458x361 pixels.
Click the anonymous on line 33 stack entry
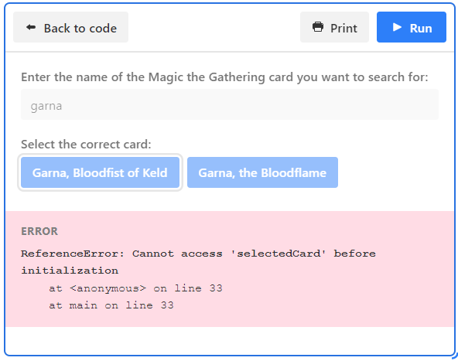click(x=136, y=288)
